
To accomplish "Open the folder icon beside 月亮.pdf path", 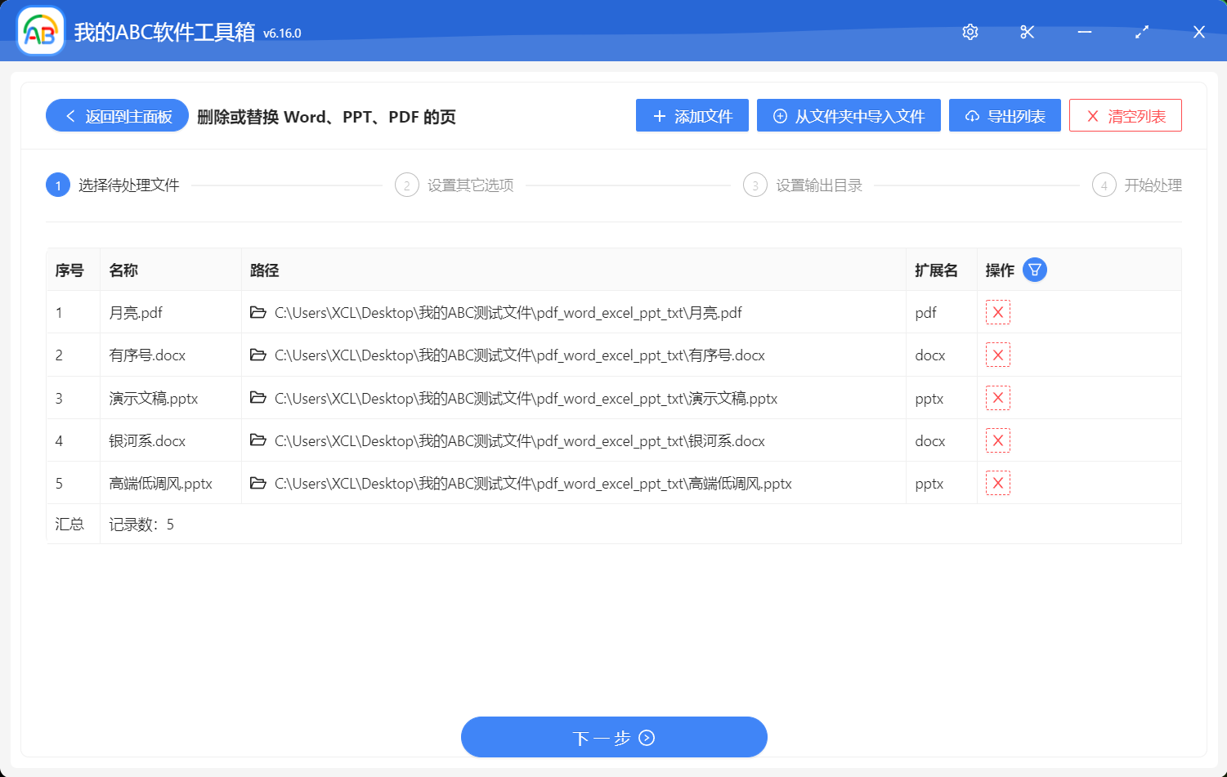I will 258,312.
